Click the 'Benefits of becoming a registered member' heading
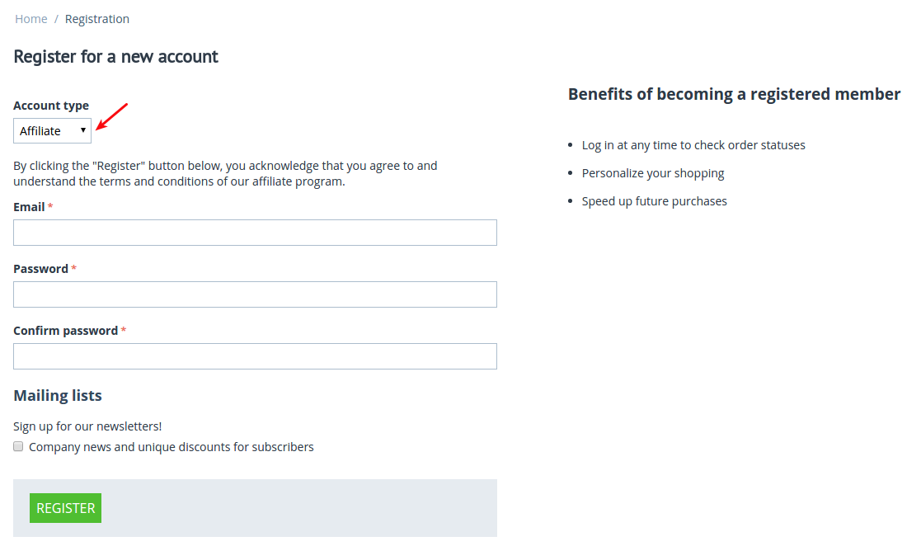Viewport: 921px width, 546px height. (734, 94)
